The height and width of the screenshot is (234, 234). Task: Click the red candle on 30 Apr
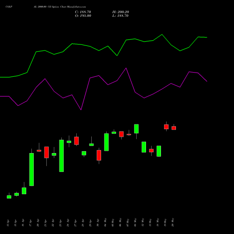99,155
